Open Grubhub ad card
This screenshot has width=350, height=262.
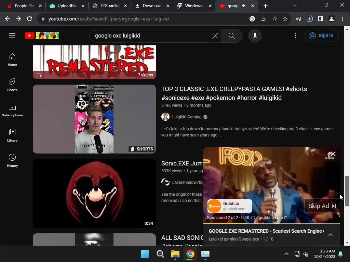click(230, 206)
